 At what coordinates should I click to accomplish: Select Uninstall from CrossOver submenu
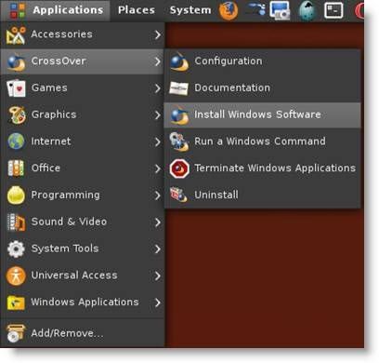click(262, 195)
